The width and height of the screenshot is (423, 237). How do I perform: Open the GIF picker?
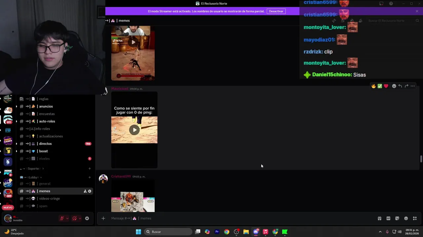click(388, 218)
